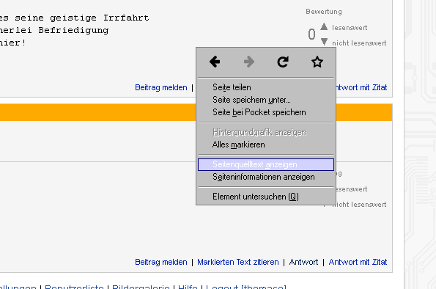Viewport: 436px width, 289px height.
Task: Click the 'Bewertung' heading text
Action: pos(324,12)
